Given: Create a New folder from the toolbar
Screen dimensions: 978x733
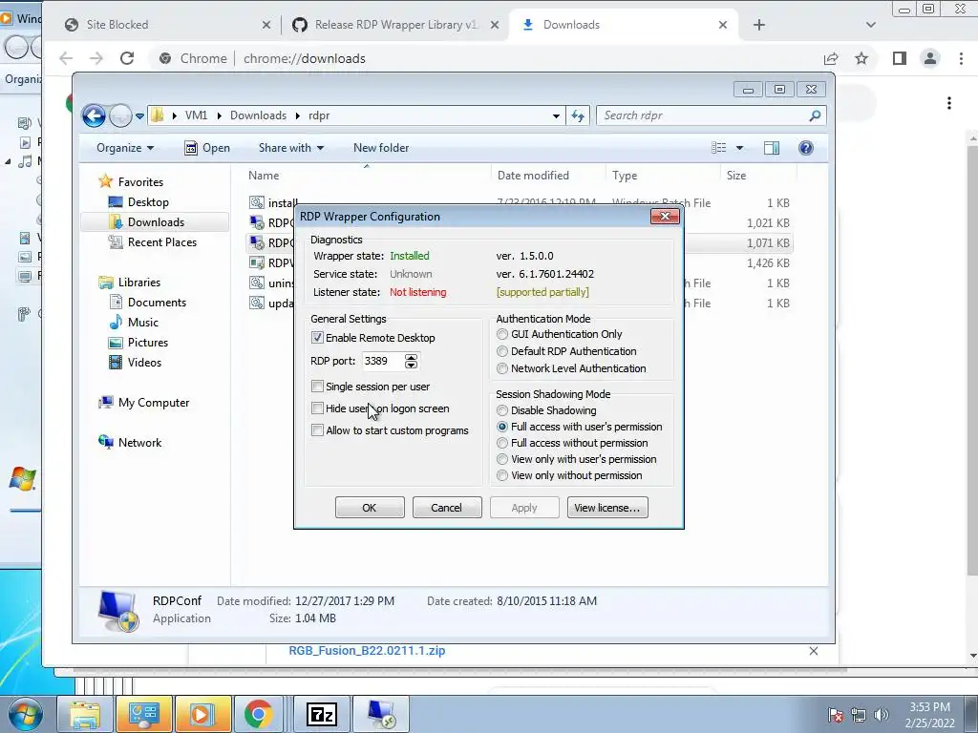Looking at the screenshot, I should pyautogui.click(x=381, y=148).
